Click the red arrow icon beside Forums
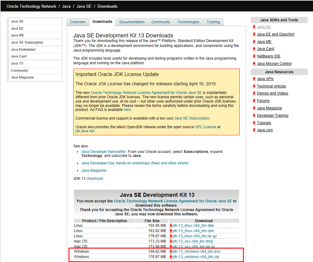313x262 pixels. 254,101
